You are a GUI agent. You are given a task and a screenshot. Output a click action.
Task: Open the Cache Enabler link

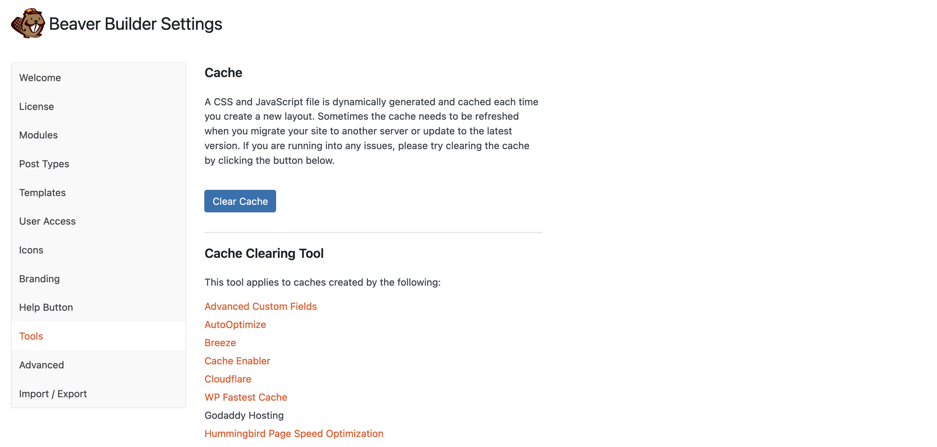237,361
